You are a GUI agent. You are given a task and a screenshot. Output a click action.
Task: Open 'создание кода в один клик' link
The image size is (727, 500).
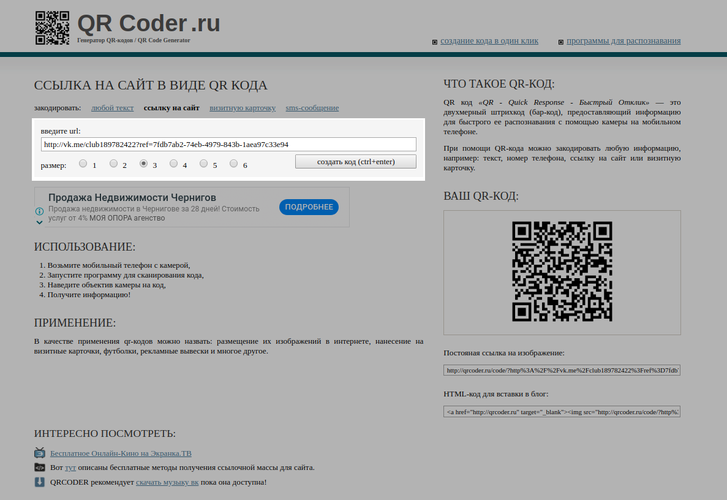coord(489,41)
